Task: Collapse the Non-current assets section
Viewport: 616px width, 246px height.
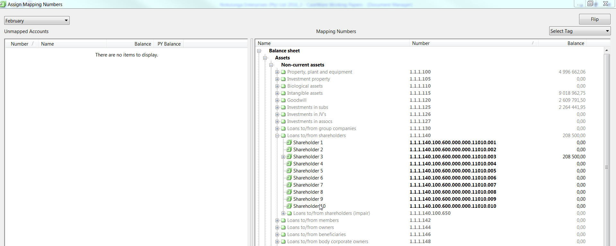Action: [271, 65]
